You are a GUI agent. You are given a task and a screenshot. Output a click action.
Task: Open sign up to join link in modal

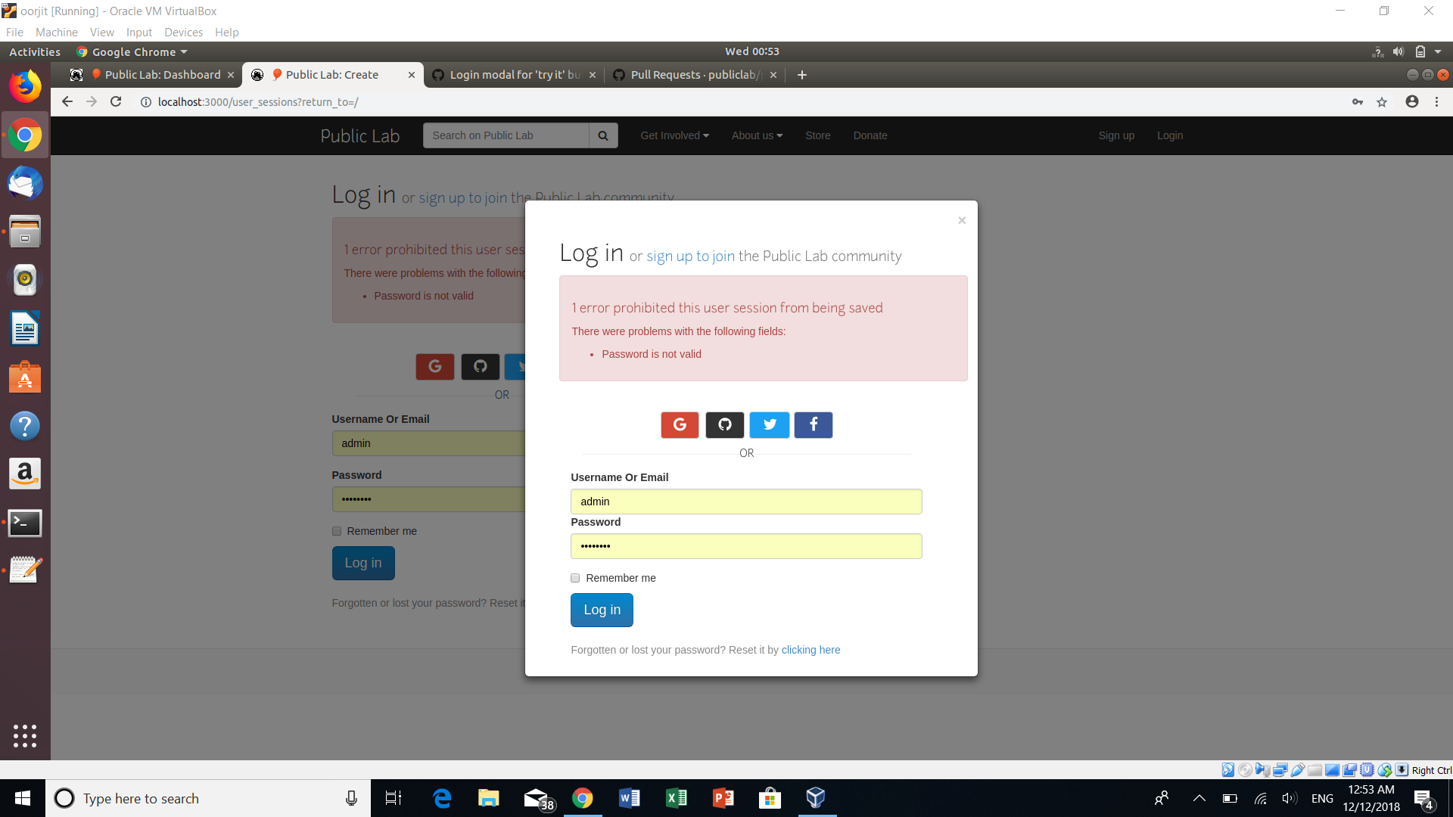690,256
